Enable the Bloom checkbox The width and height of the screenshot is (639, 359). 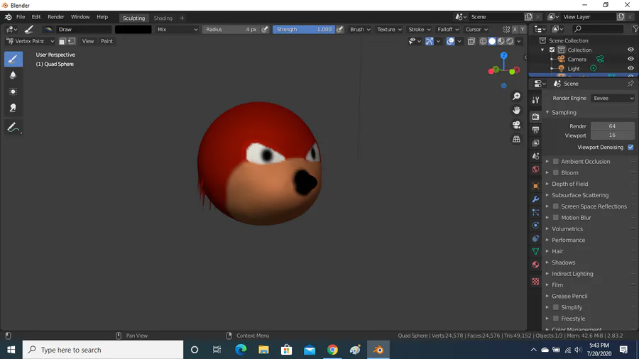pos(555,172)
